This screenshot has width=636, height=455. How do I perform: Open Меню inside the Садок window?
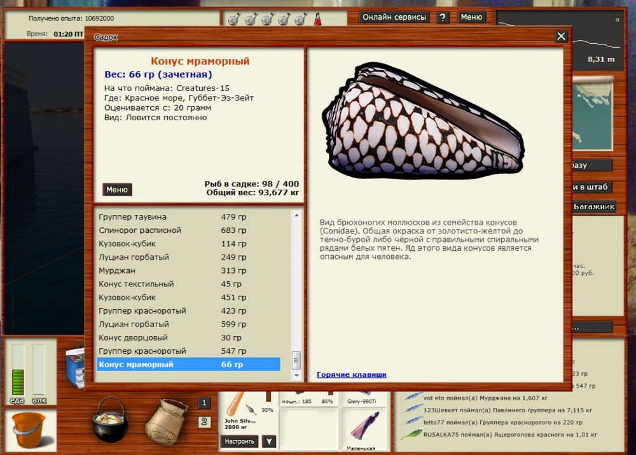click(x=116, y=189)
